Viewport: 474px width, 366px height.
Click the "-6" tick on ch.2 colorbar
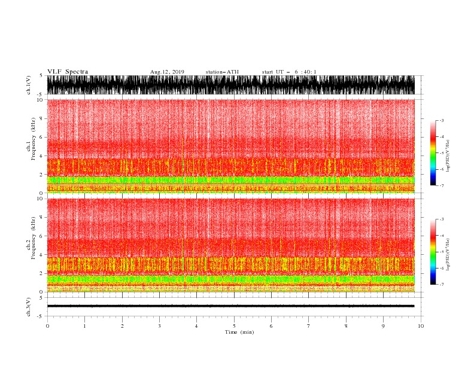click(x=442, y=268)
